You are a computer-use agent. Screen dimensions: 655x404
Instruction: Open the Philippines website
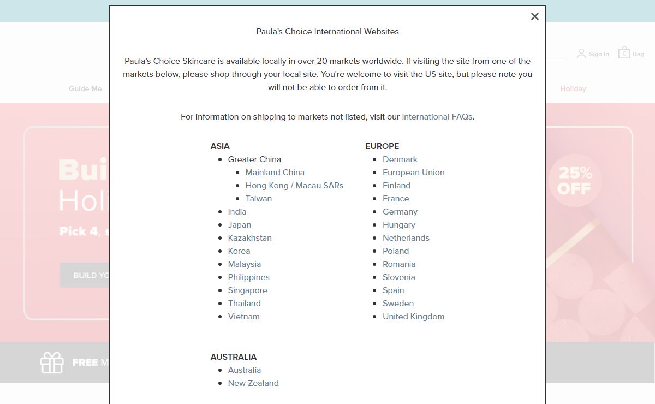tap(249, 277)
